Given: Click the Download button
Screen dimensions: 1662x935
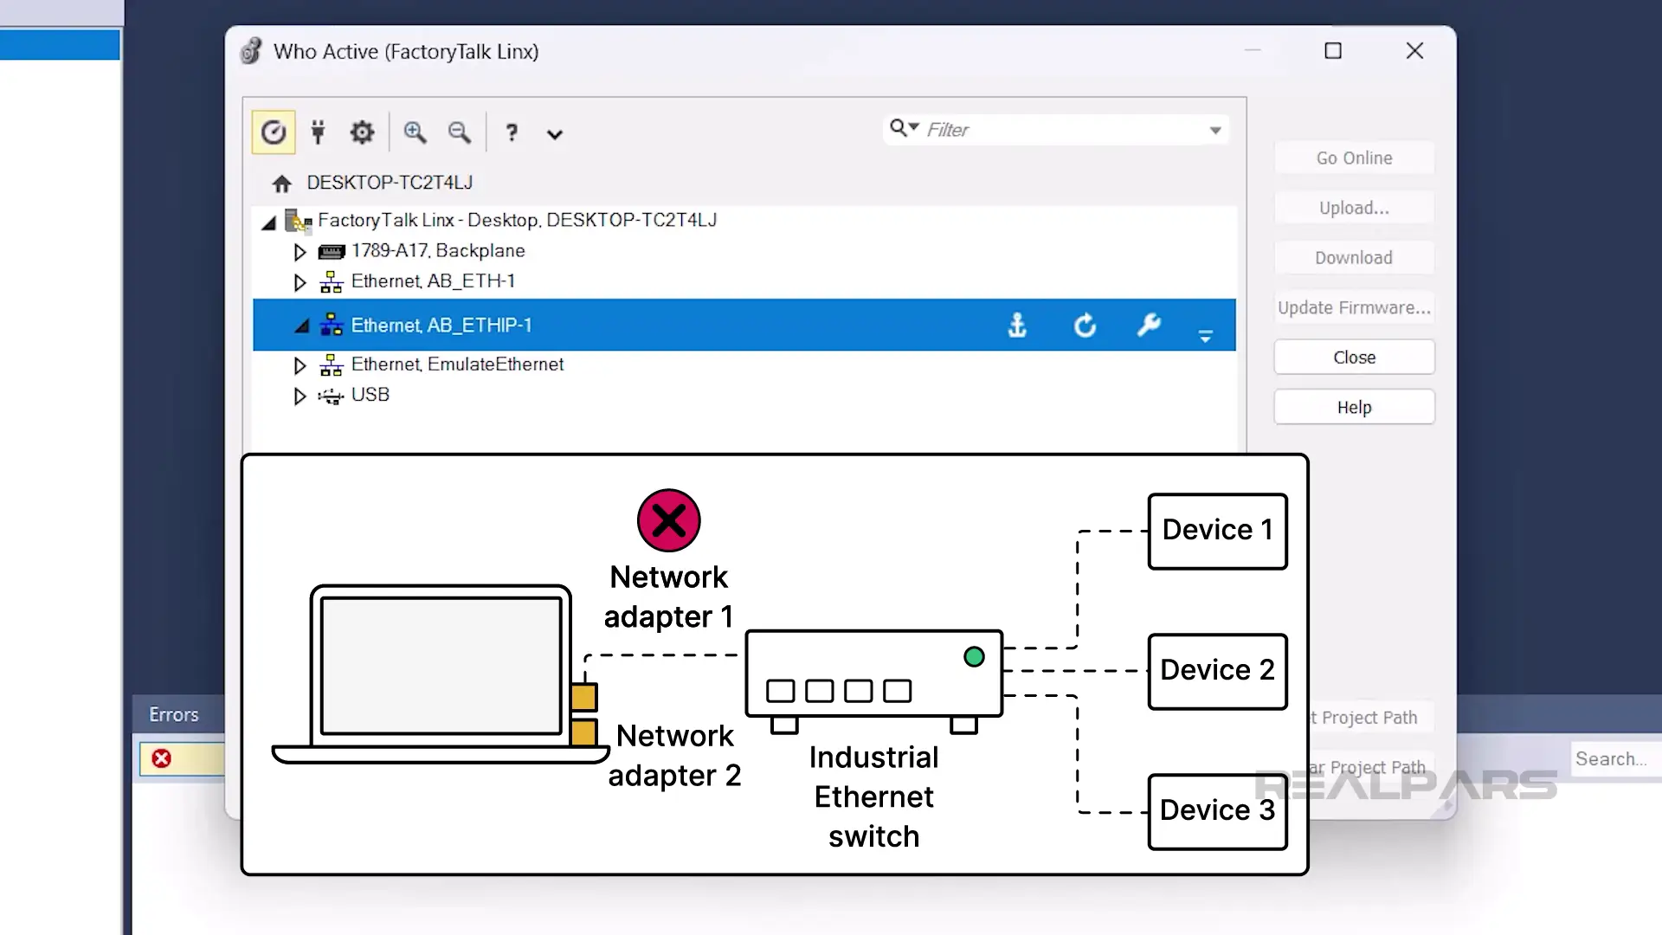Looking at the screenshot, I should point(1354,258).
